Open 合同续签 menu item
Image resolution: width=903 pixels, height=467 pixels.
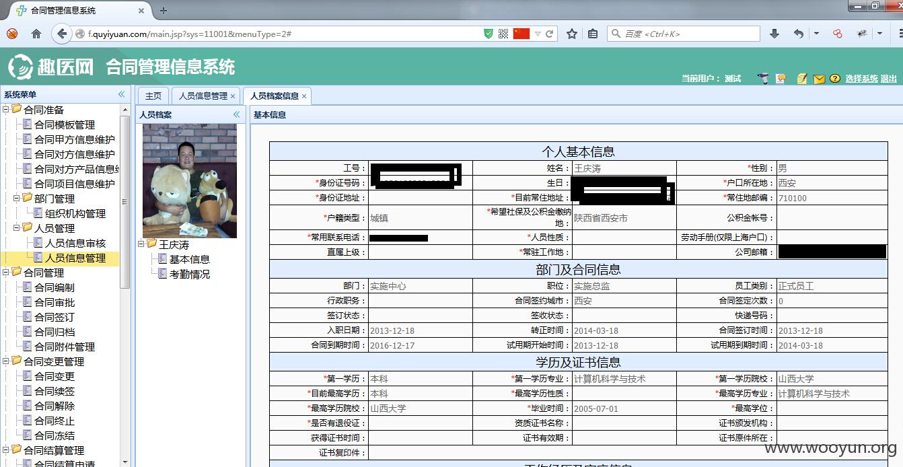[55, 391]
